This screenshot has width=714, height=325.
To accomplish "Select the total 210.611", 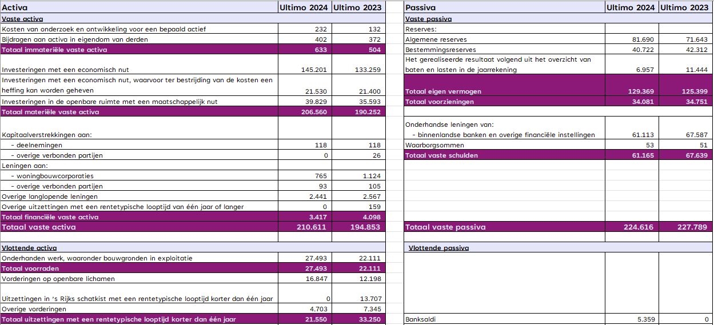I will [313, 227].
